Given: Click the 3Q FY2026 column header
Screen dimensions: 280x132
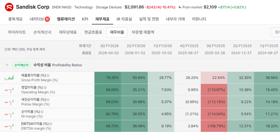Looking at the screenshot, I should point(109,46).
